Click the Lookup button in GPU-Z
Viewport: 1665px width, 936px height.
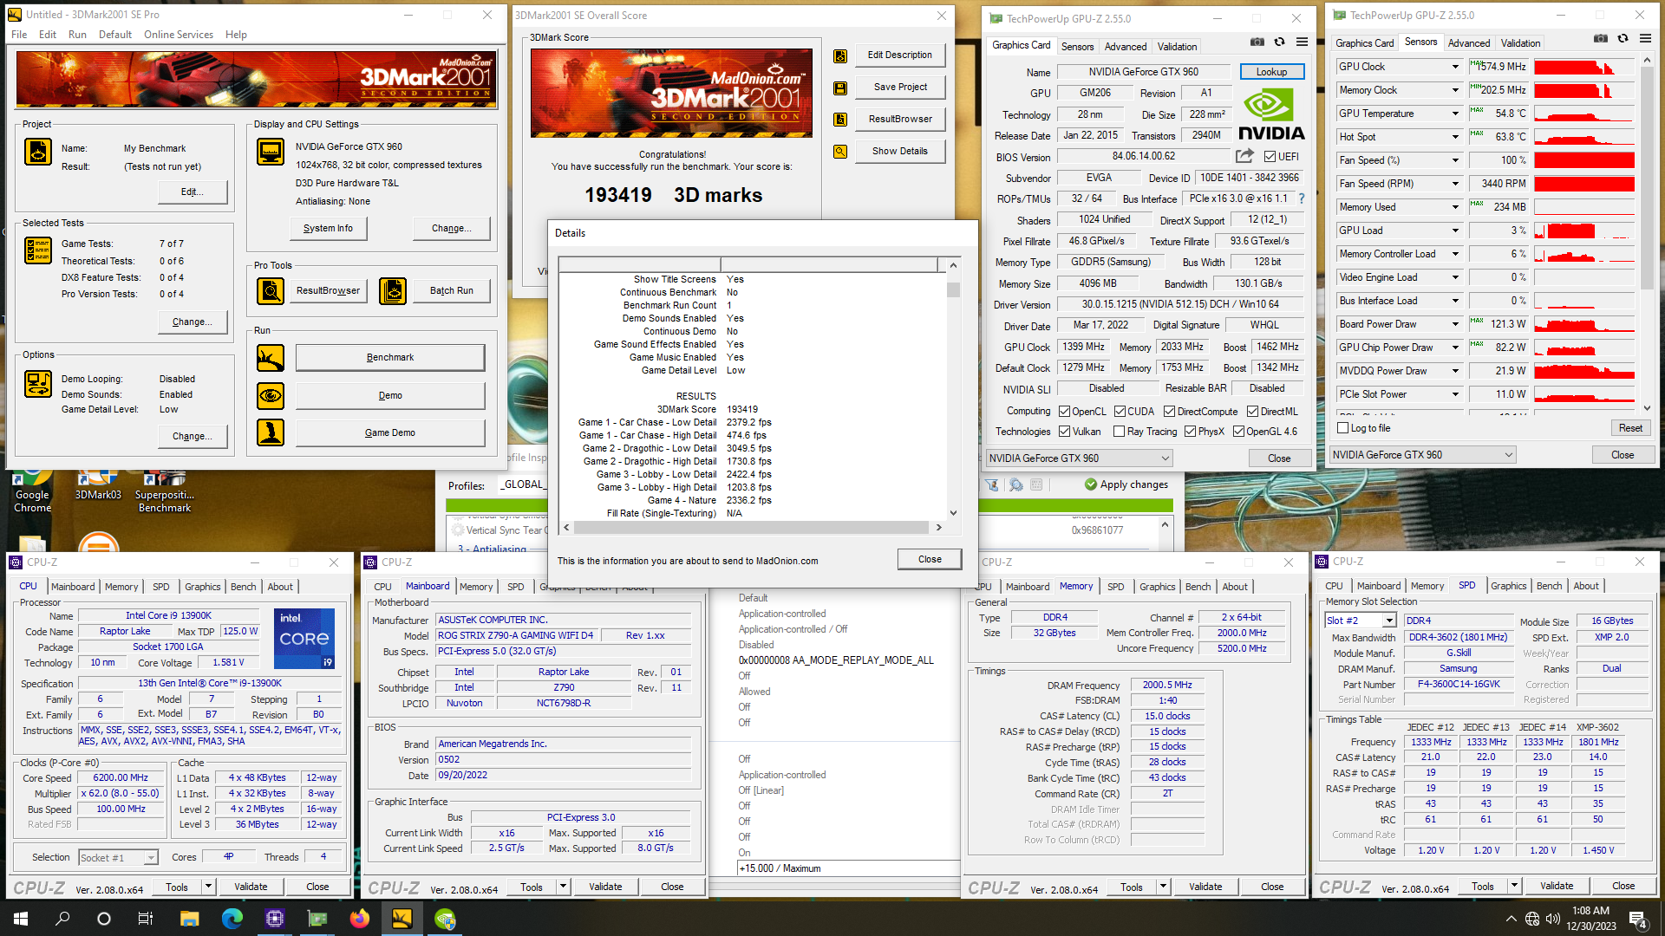point(1271,72)
